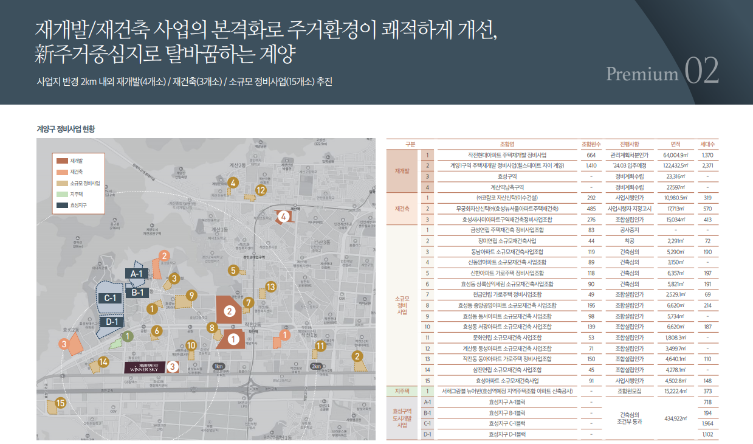753x444 pixels.
Task: Click map marker number 9
Action: (191, 295)
